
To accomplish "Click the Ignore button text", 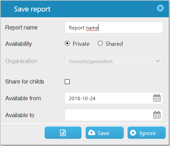I will pyautogui.click(x=148, y=133).
